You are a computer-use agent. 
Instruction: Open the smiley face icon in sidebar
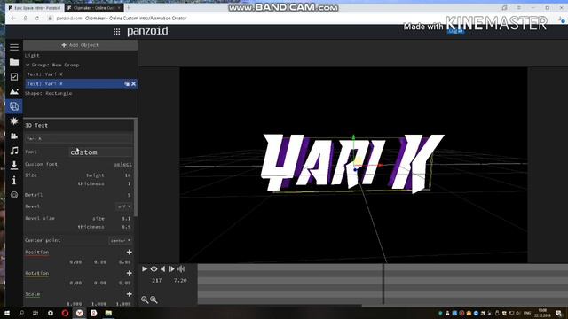click(x=14, y=195)
